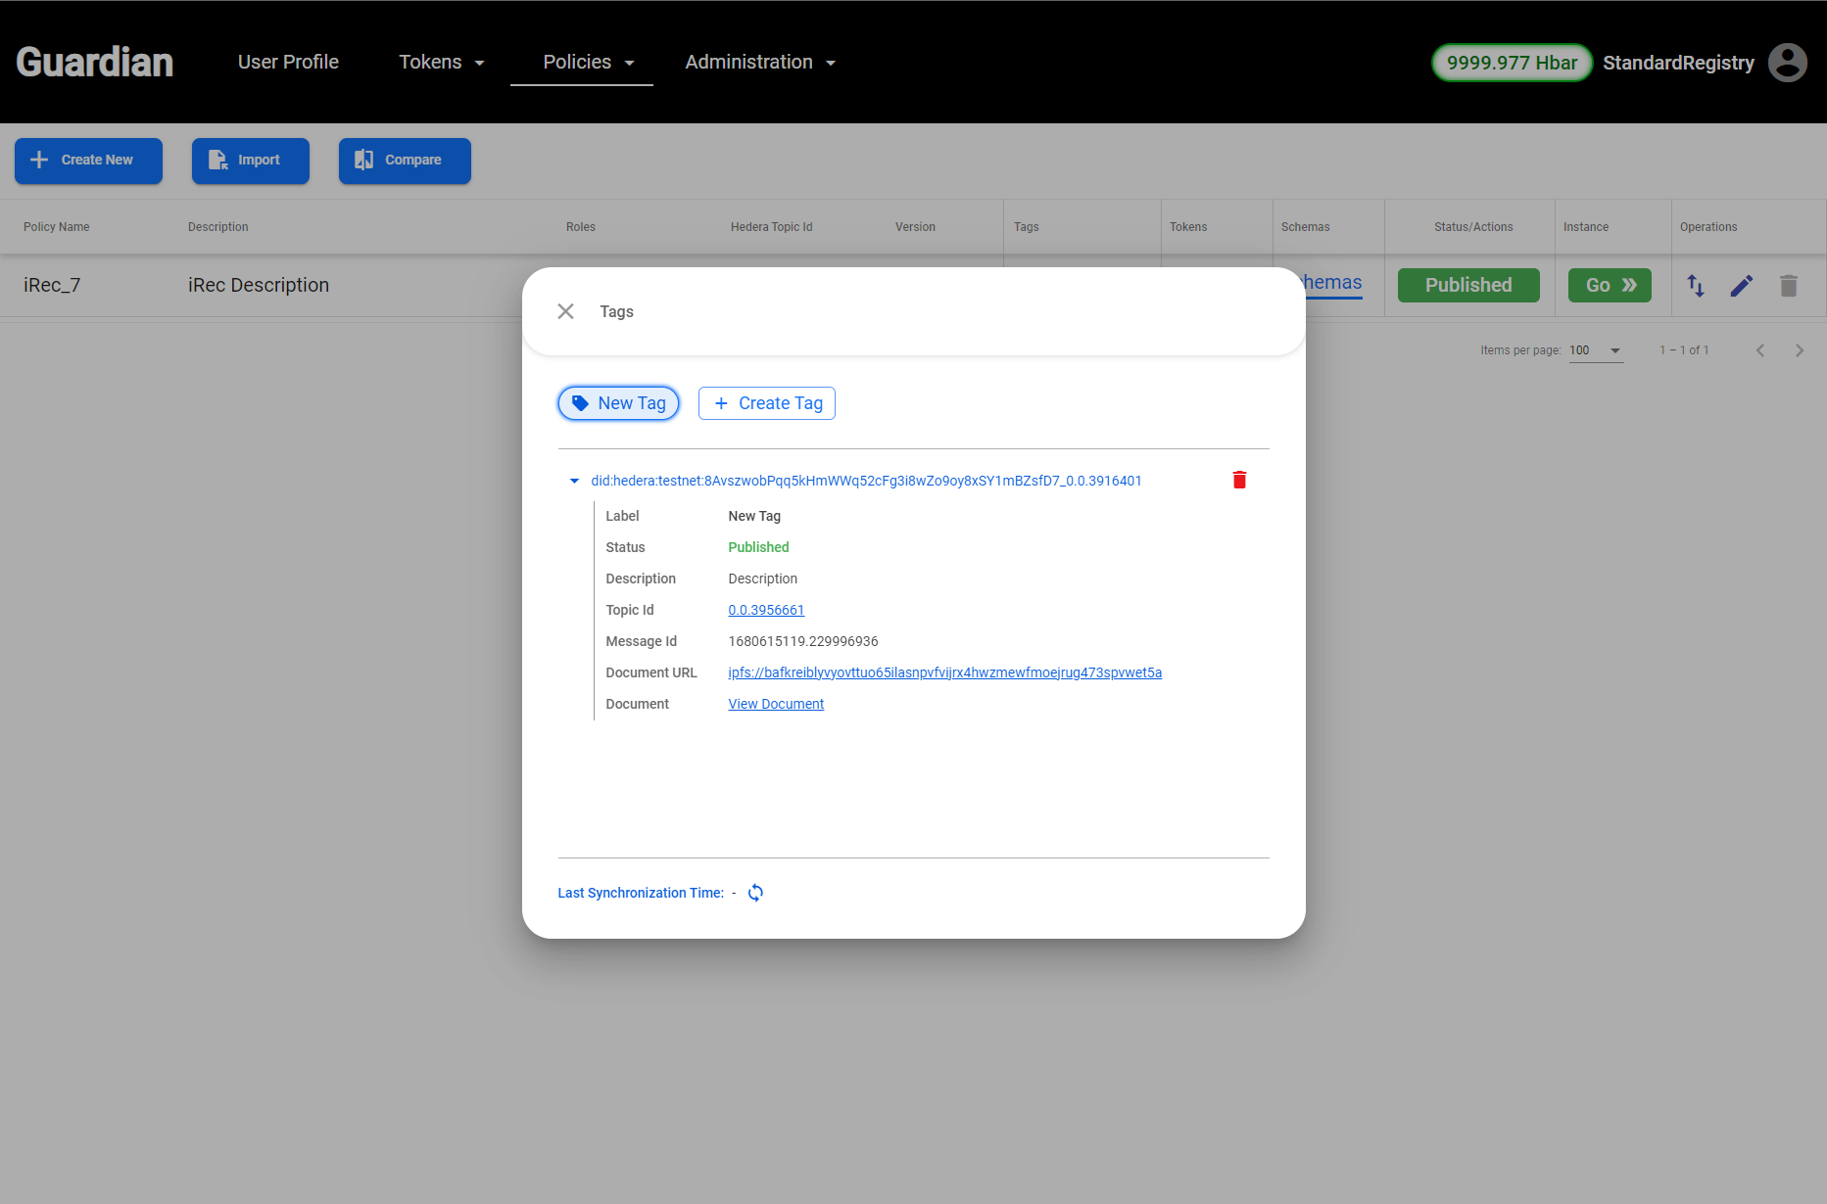This screenshot has height=1204, width=1827.
Task: Click the Create Tag button
Action: 766,403
